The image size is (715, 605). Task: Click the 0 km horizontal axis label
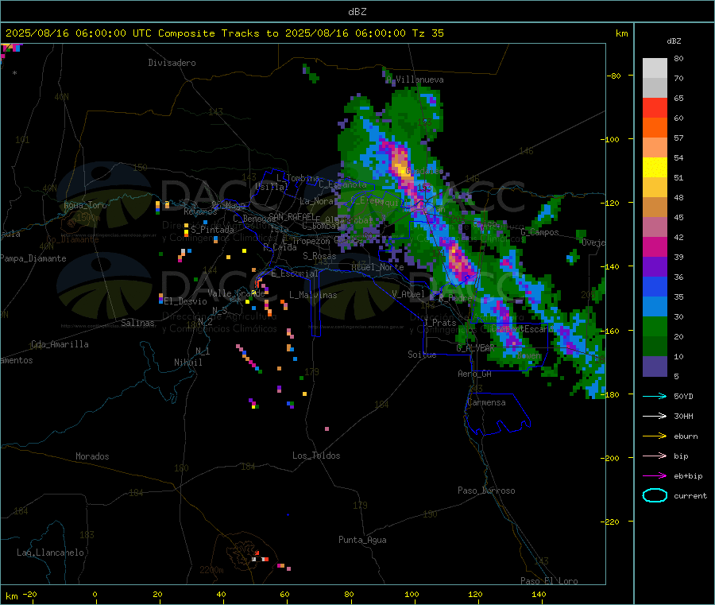coord(95,594)
